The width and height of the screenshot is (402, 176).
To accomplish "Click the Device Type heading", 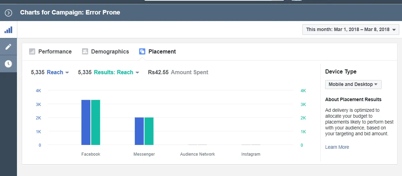I will (341, 72).
